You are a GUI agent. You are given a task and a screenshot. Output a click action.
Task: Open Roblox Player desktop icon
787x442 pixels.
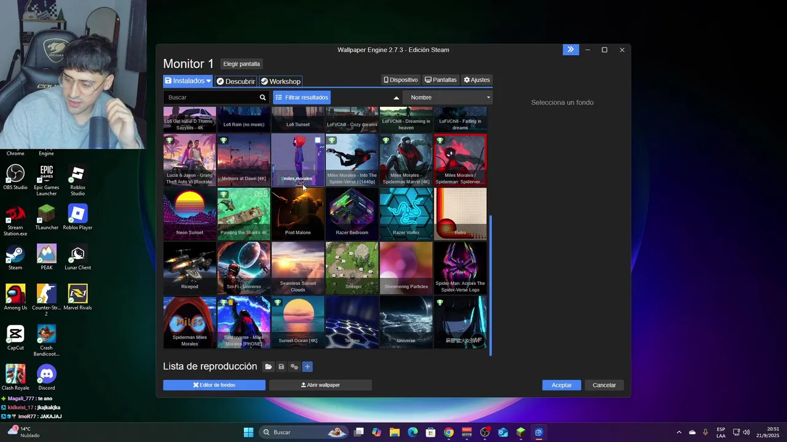77,217
